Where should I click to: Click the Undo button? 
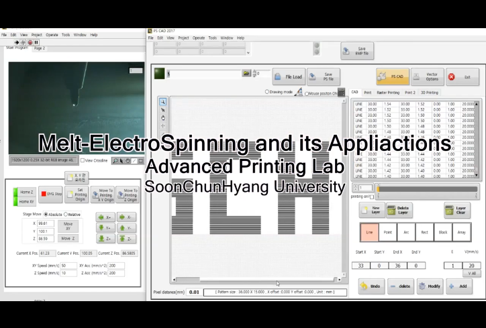click(371, 286)
